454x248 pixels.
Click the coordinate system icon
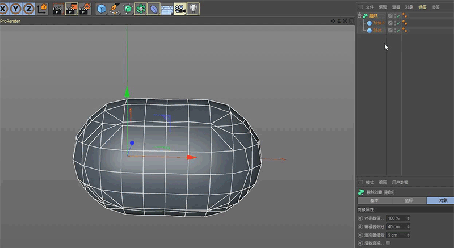tap(42, 9)
